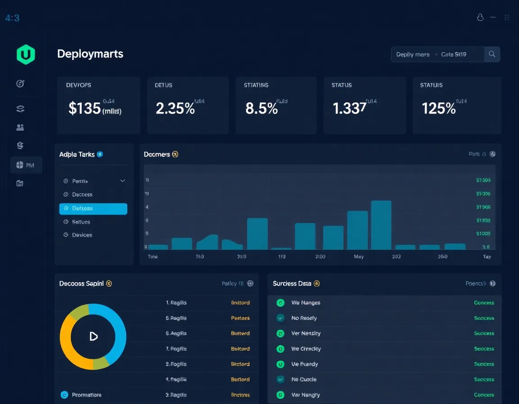This screenshot has height=404, width=519.
Task: Click the round icon beside Pallcy
Action: pyautogui.click(x=250, y=284)
